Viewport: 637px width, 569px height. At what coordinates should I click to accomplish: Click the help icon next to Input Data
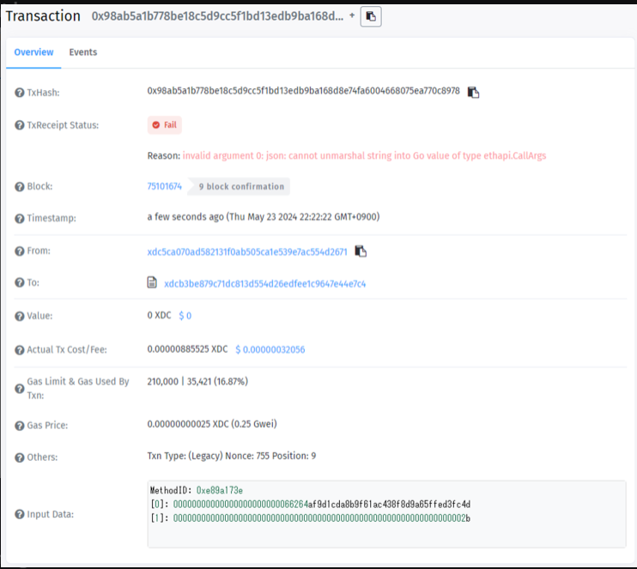[20, 514]
